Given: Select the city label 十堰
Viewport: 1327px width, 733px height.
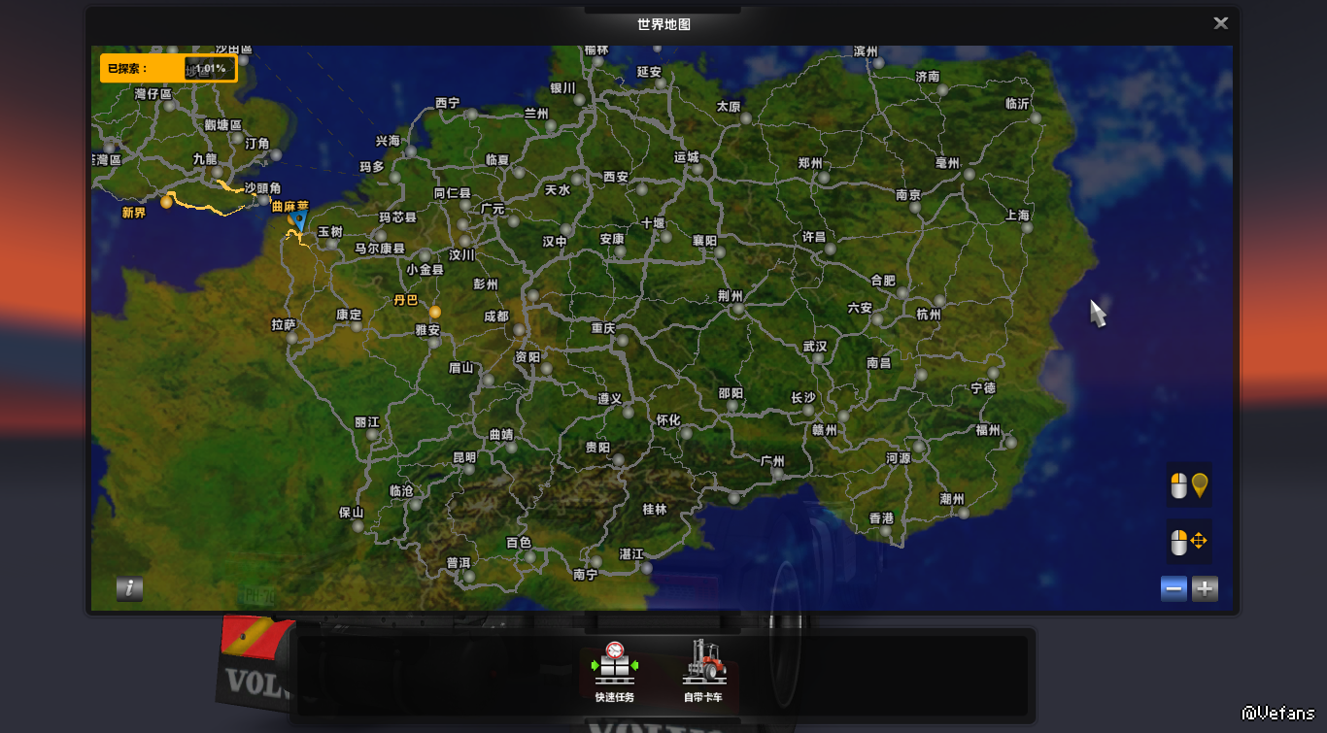Looking at the screenshot, I should tap(653, 223).
